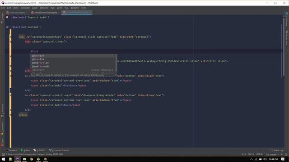The width and height of the screenshot is (289, 162).
Task: Open the Version Control tool window
Action: click(x=59, y=150)
